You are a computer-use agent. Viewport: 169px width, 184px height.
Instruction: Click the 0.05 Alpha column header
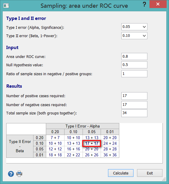point(92,132)
